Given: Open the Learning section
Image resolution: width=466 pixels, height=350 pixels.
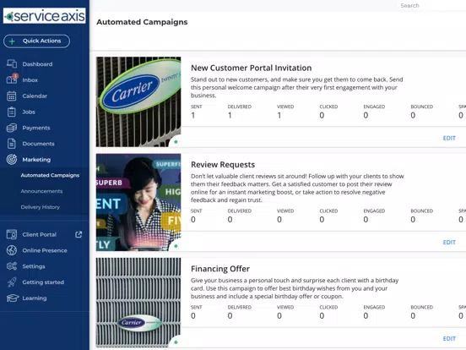Looking at the screenshot, I should tap(35, 298).
